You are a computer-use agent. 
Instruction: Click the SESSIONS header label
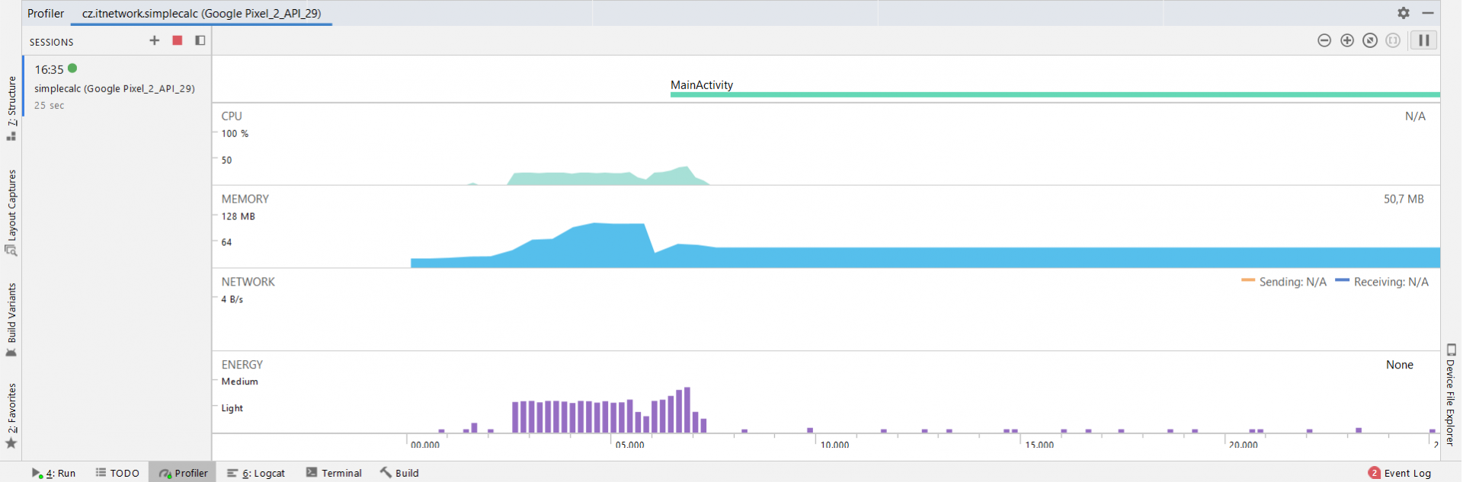pyautogui.click(x=52, y=42)
